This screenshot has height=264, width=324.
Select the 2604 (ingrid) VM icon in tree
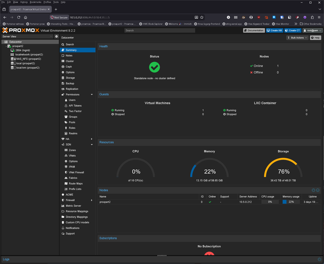click(x=12, y=51)
